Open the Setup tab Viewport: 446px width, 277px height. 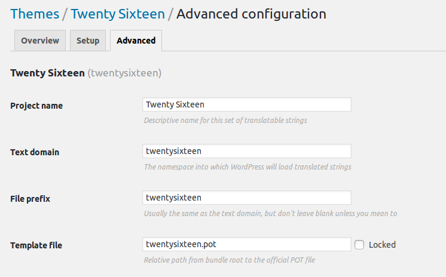point(88,41)
